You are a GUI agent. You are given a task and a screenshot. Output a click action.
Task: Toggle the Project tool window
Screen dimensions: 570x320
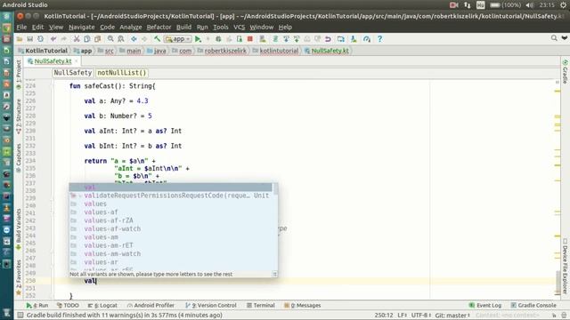click(x=19, y=75)
